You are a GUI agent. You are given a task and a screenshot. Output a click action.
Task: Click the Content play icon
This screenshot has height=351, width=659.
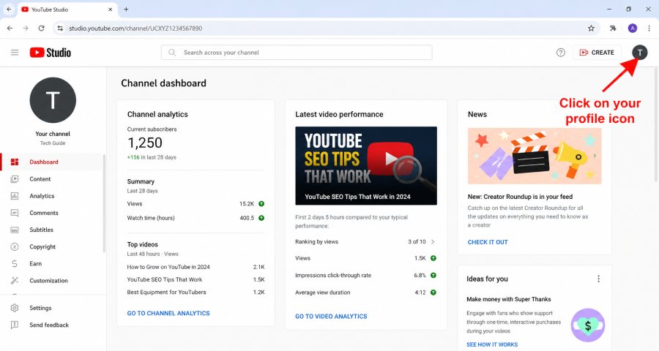(15, 179)
